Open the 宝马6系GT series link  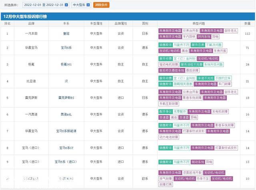point(66,148)
